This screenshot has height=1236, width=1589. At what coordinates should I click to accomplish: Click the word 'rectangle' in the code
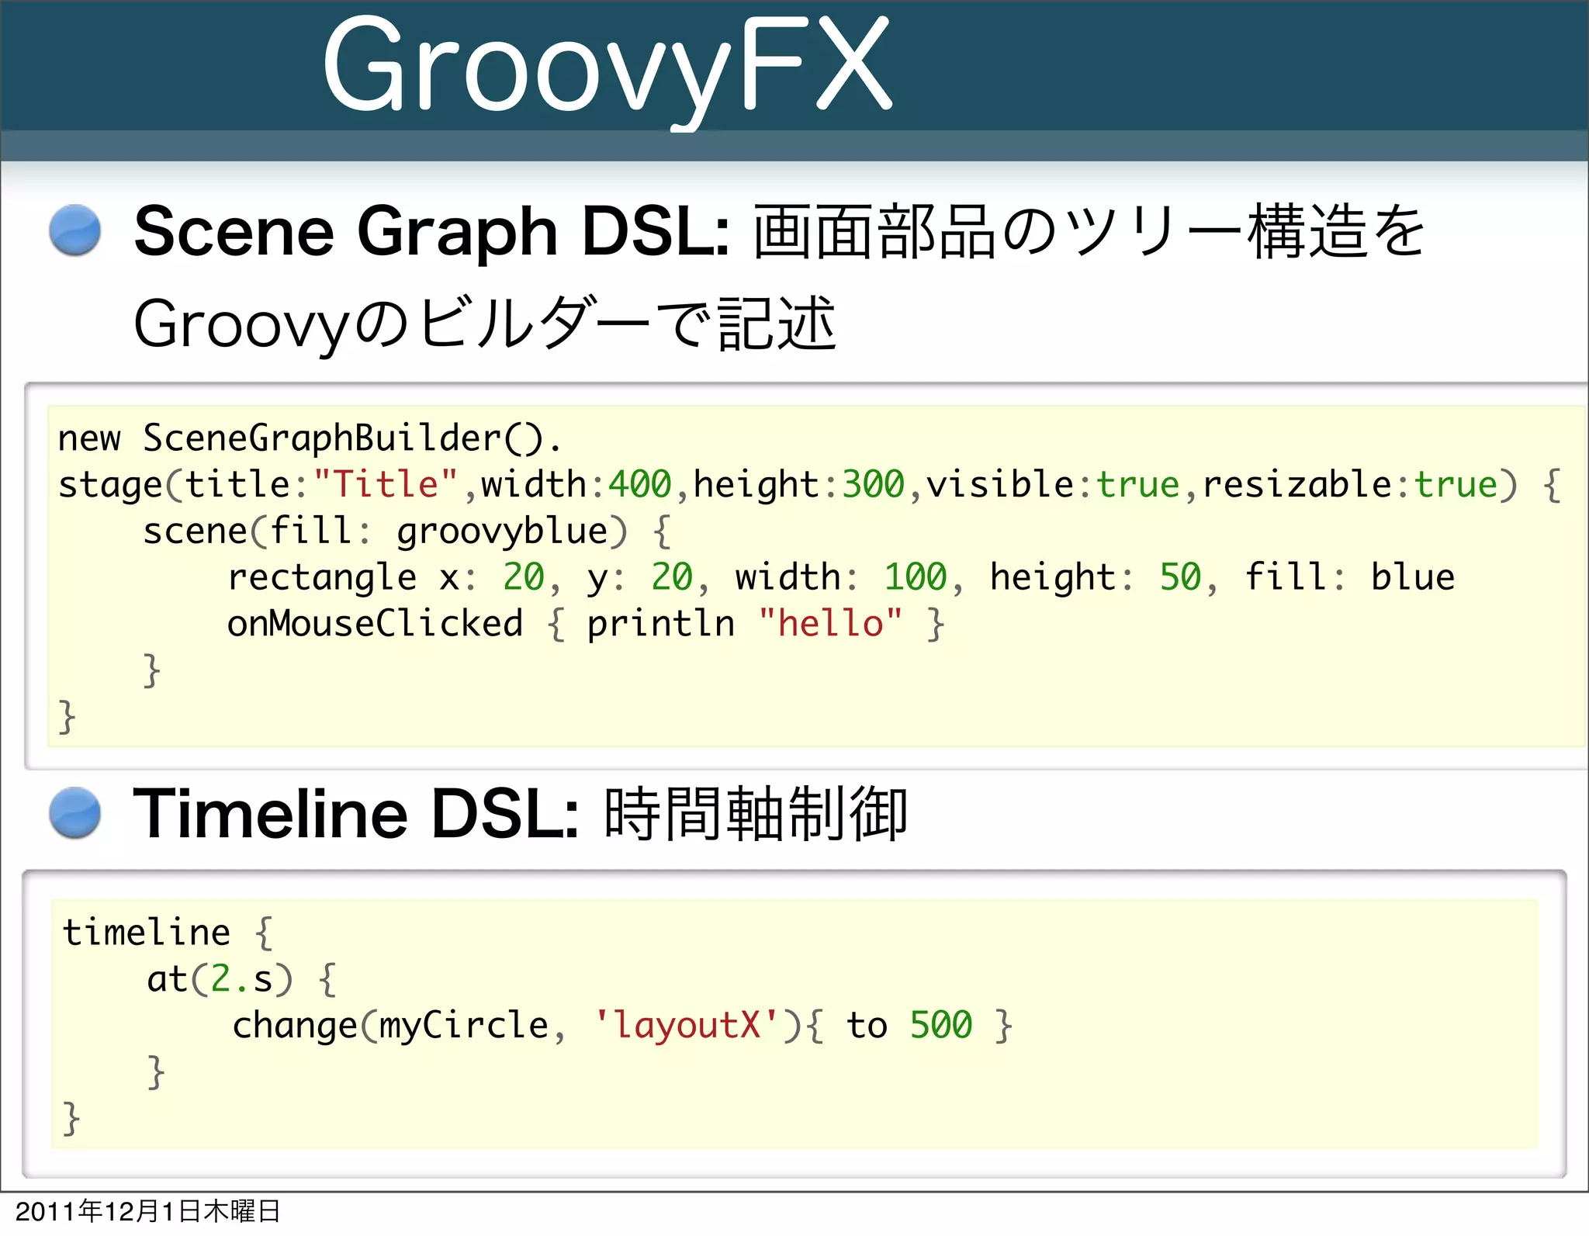[x=322, y=579]
